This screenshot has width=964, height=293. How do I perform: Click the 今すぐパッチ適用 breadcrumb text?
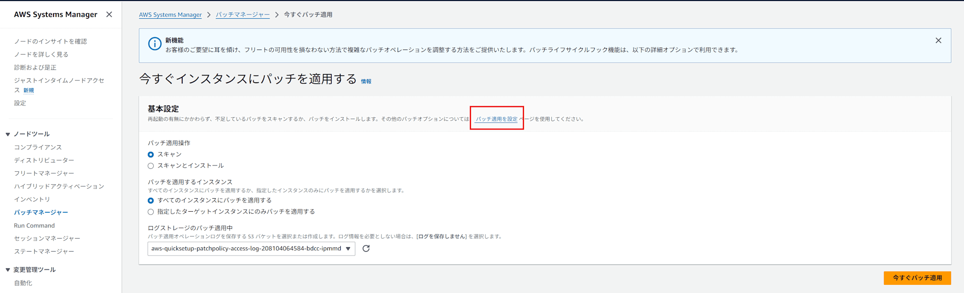click(x=308, y=14)
